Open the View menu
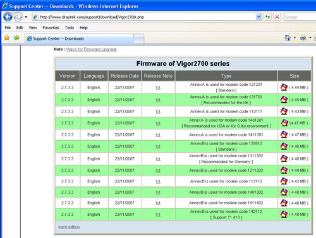This screenshot has width=316, height=238. click(33, 28)
